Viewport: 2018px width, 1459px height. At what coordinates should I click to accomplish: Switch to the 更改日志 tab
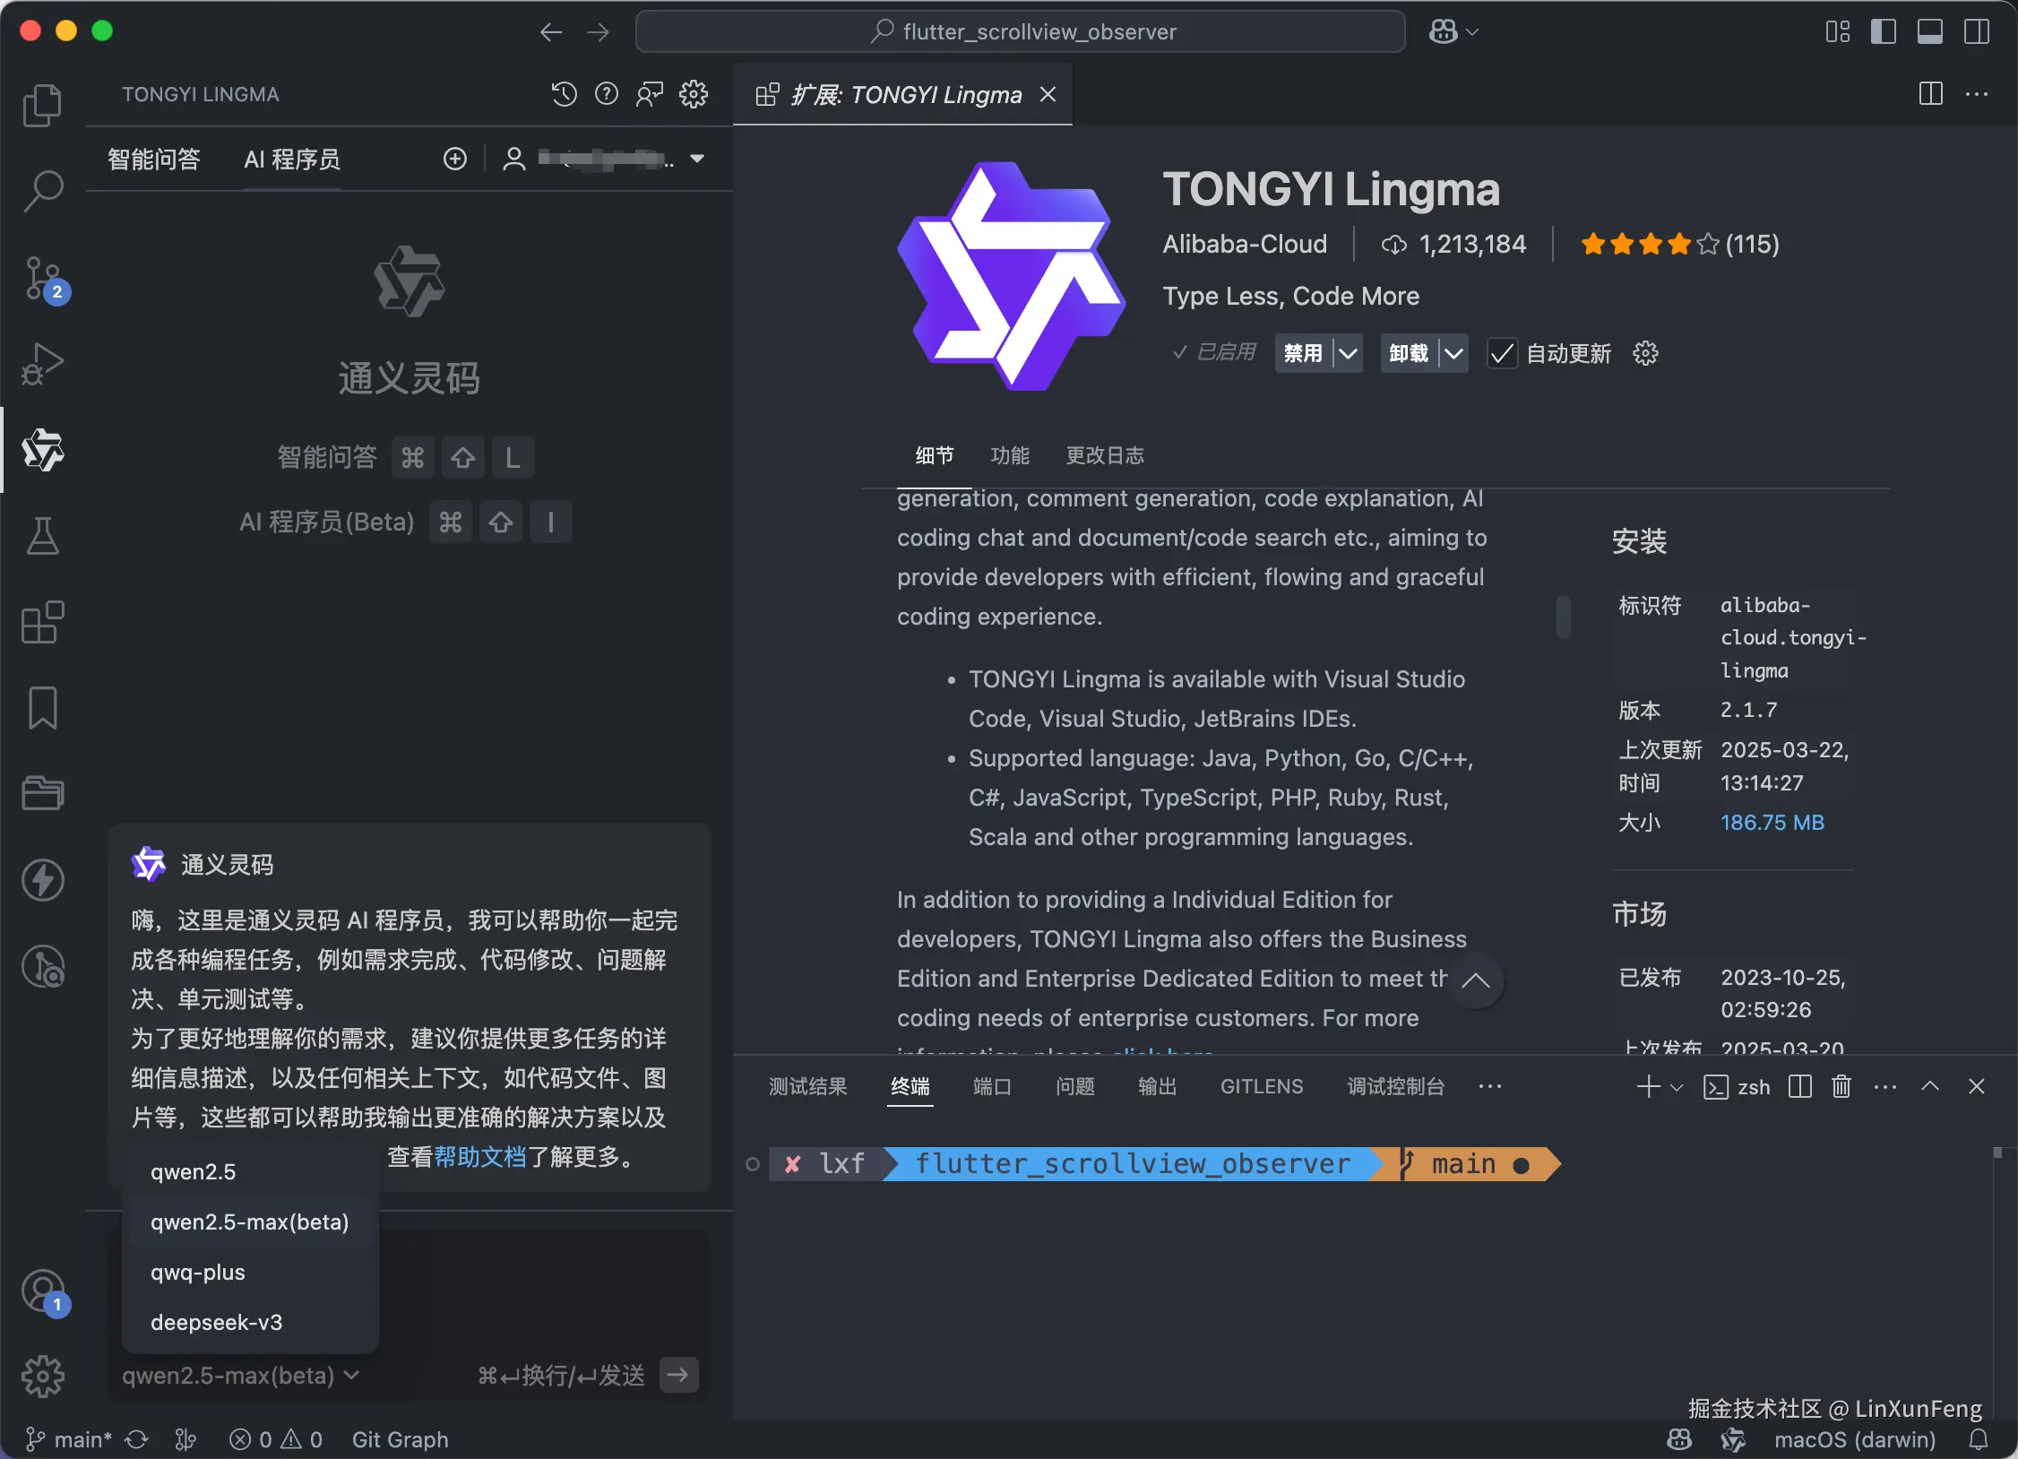click(x=1104, y=455)
